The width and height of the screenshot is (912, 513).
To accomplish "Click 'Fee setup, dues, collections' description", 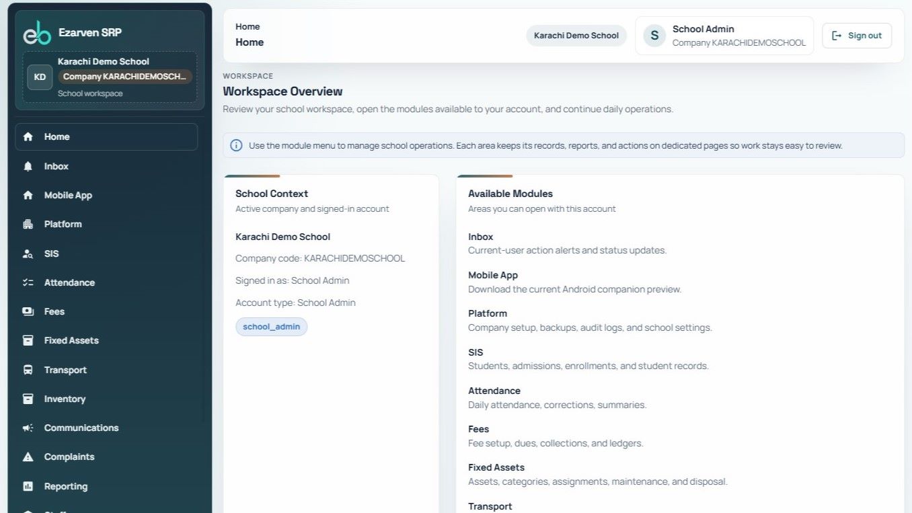I will [556, 443].
